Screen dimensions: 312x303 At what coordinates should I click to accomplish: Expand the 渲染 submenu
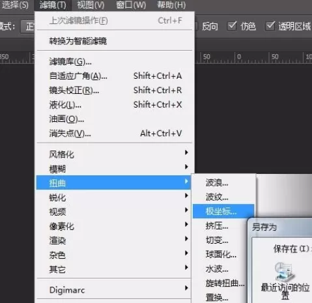click(x=113, y=240)
